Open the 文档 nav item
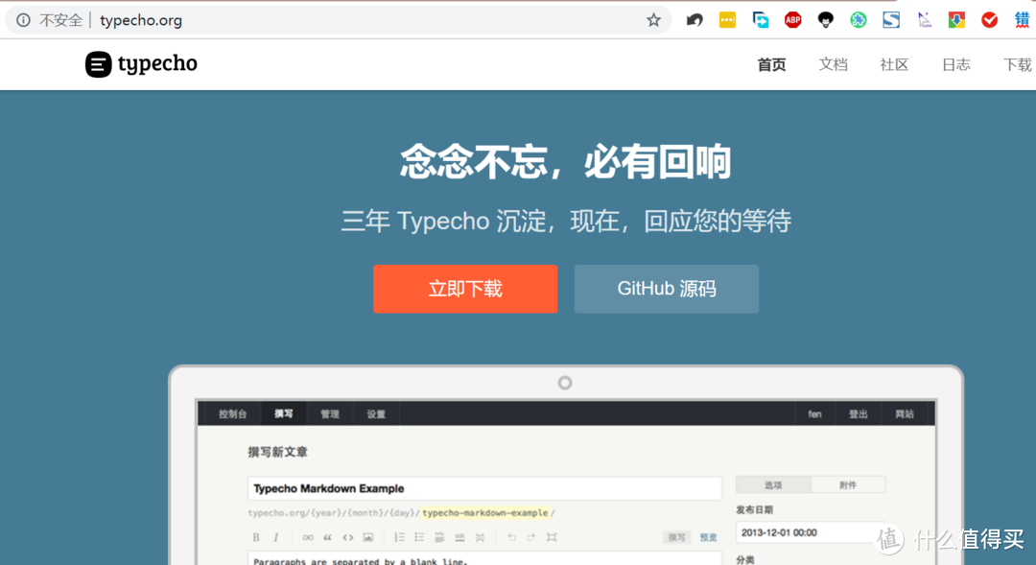 tap(834, 65)
